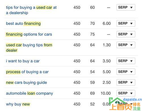Image resolution: width=142 pixels, height=111 pixels.
Task: Open keyword 'tips for buying a used car at a dealership'
Action: (x=31, y=10)
